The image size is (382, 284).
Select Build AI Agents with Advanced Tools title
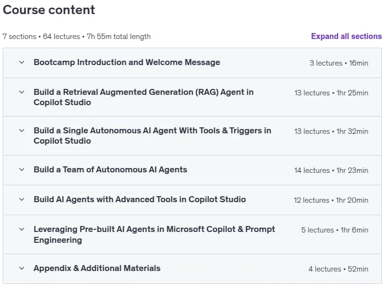[x=140, y=199]
